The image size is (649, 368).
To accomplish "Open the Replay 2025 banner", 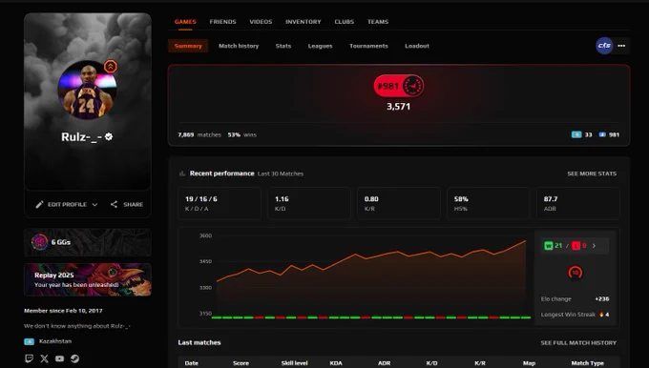I will [x=88, y=280].
